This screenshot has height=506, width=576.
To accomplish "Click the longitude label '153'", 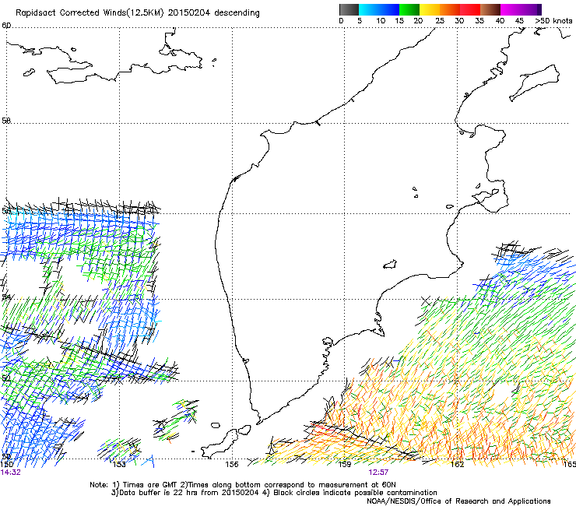I will [119, 465].
